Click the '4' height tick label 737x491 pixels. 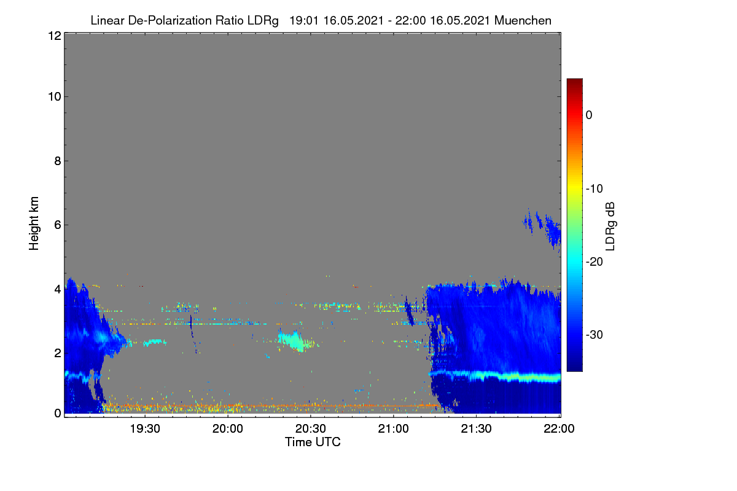pos(57,288)
